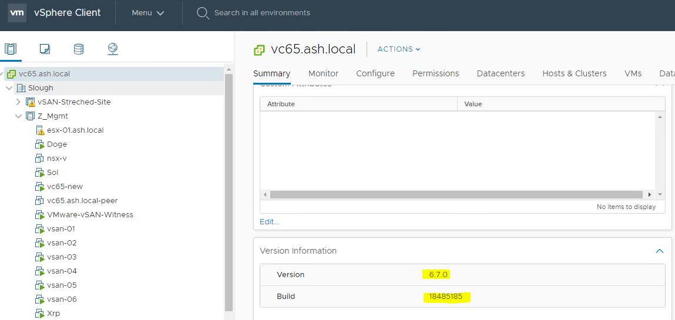
Task: Click the Build row label
Action: click(x=286, y=297)
